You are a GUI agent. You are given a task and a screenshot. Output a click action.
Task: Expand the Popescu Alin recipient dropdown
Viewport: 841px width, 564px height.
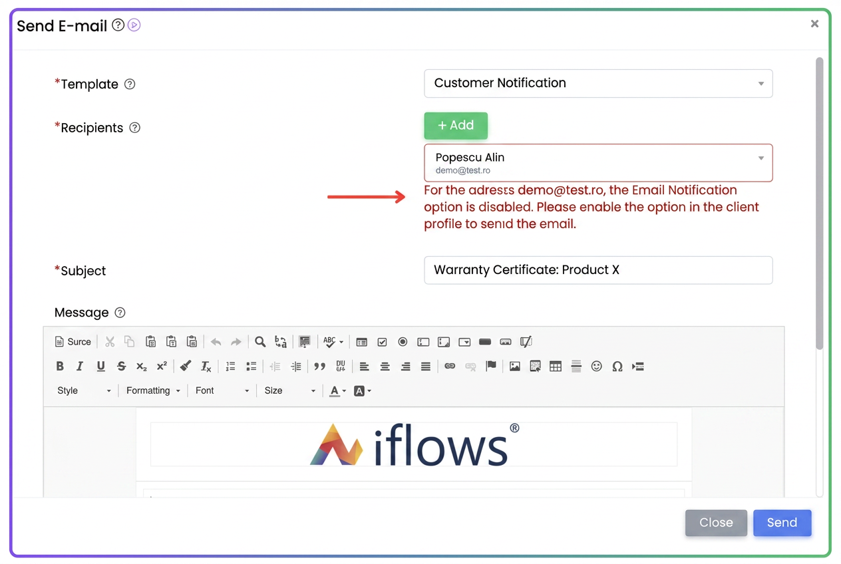coord(598,163)
